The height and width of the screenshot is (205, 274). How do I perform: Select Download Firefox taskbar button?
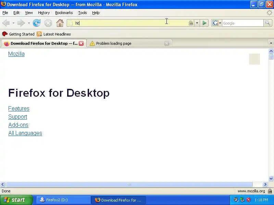(119, 200)
